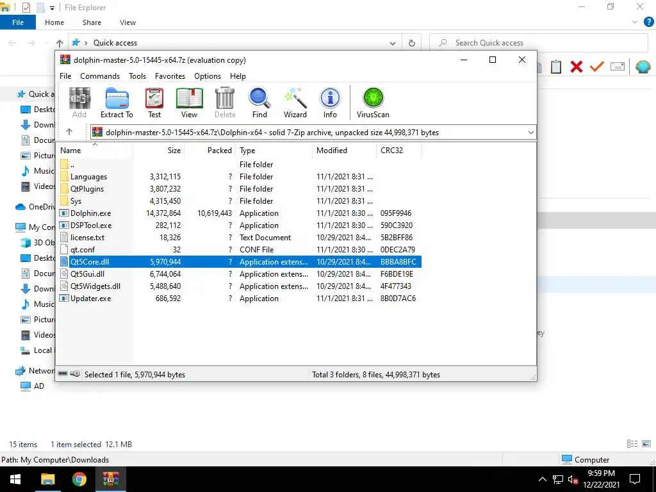This screenshot has width=656, height=492.
Task: Click the red X delete icon in File Explorer
Action: tap(576, 67)
